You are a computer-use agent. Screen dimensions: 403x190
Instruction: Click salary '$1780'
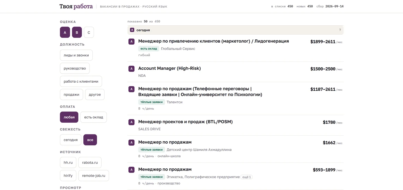point(329,122)
